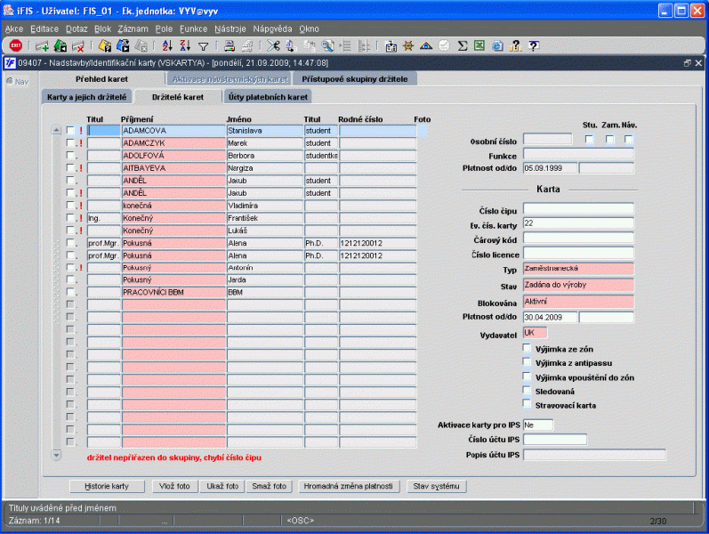Open the Nápověda menu

coord(272,29)
